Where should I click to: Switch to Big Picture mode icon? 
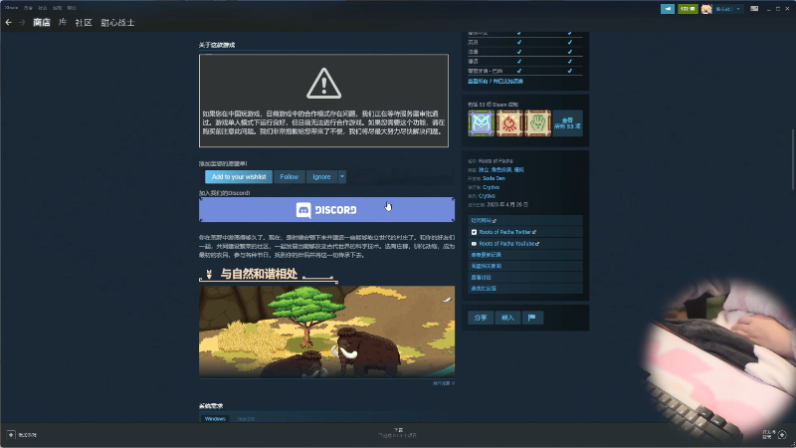pyautogui.click(x=754, y=9)
